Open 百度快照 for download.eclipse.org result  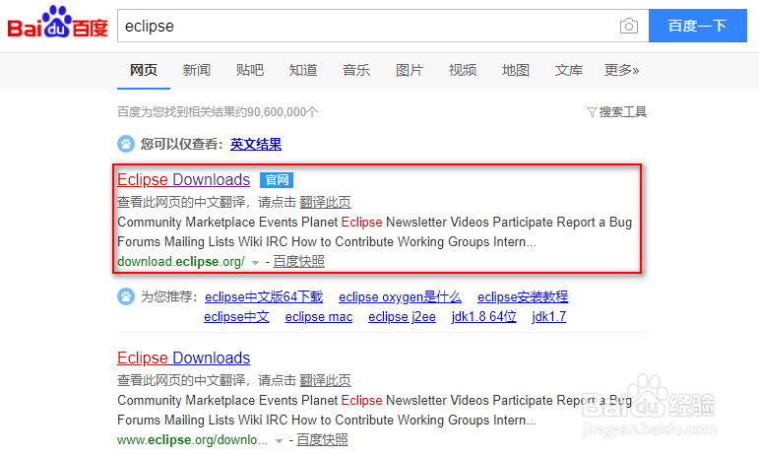(298, 261)
